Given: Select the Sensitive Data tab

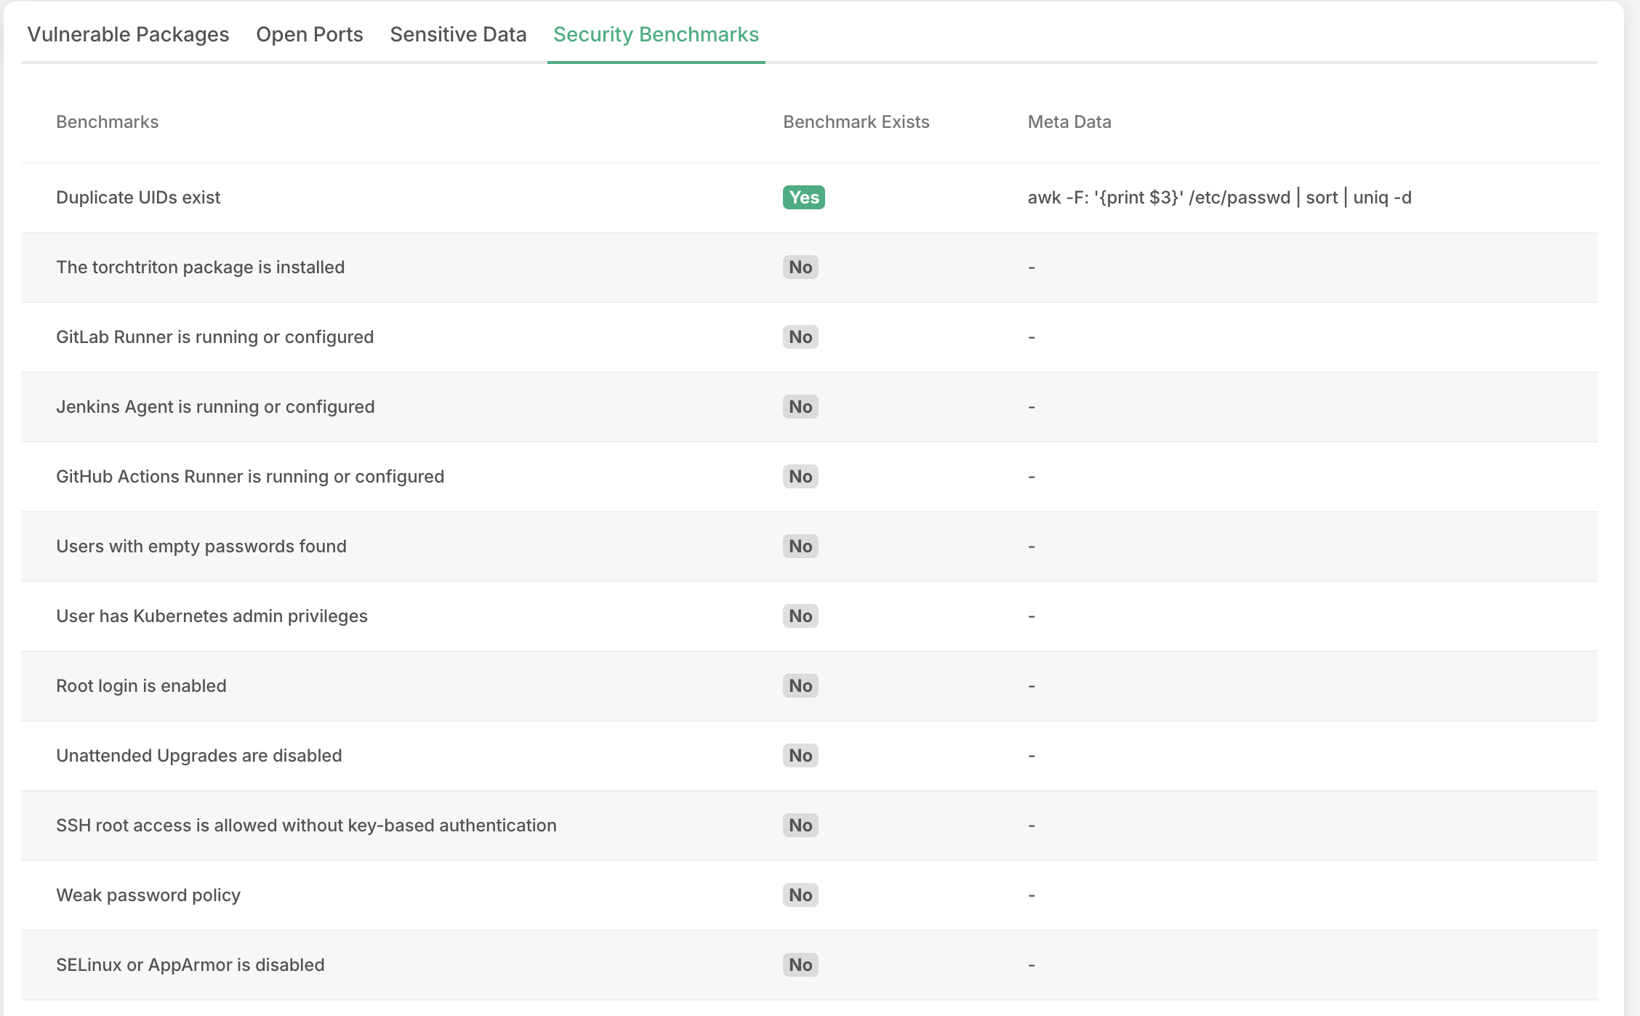Looking at the screenshot, I should click(458, 34).
